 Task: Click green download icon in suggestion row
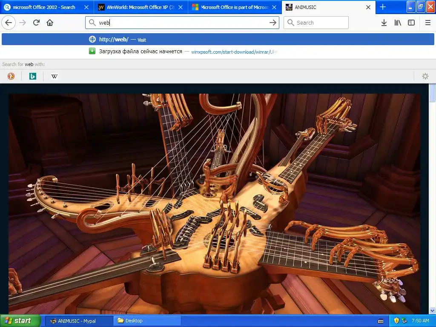92,51
